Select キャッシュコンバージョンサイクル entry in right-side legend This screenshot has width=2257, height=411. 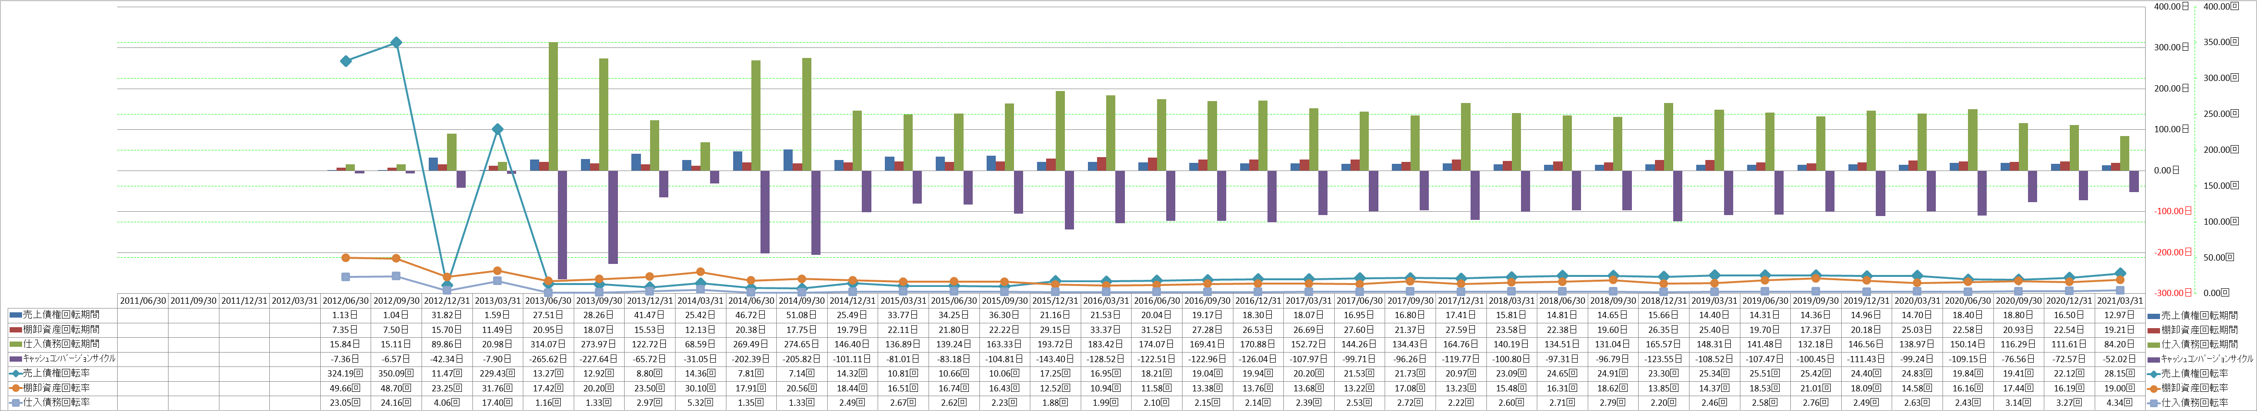(2200, 358)
